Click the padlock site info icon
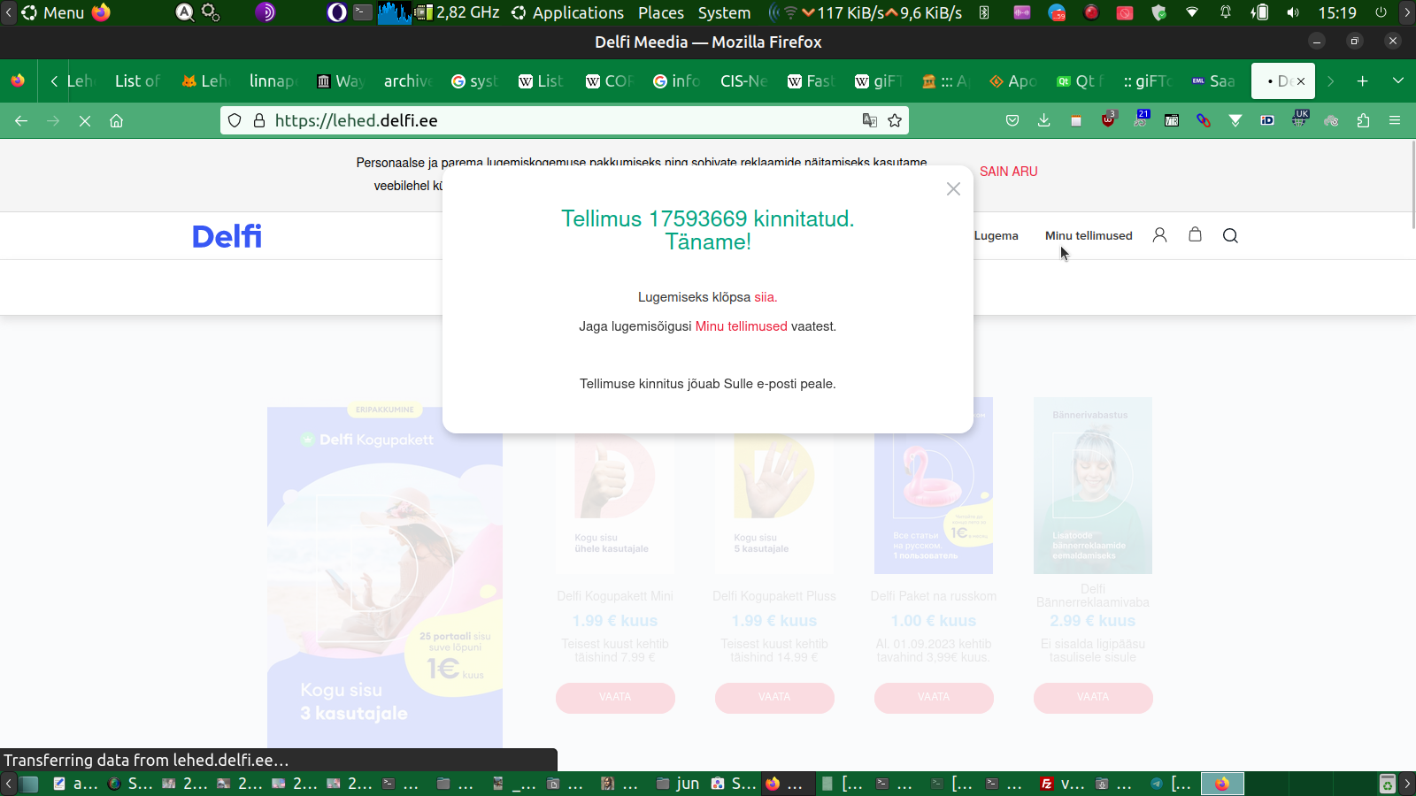Screen dimensions: 1416x796 pos(259,120)
